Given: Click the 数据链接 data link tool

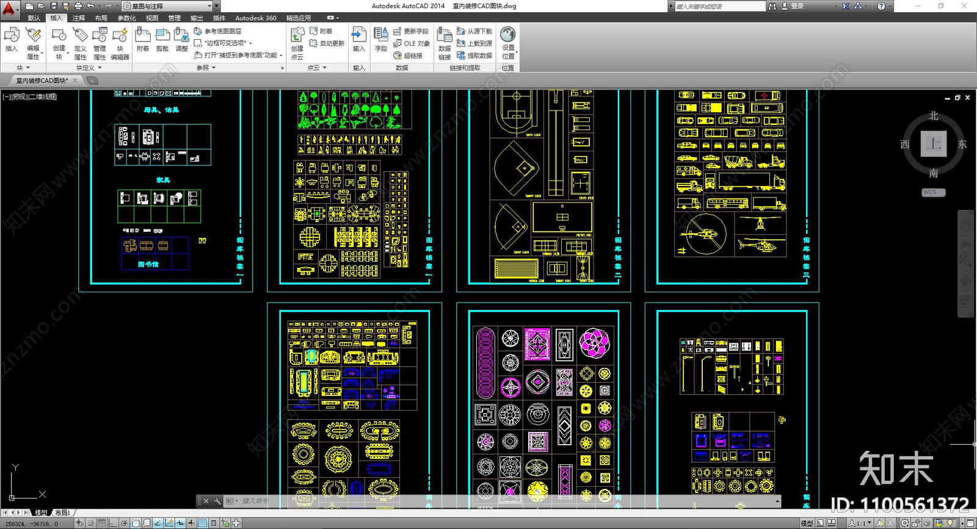Looking at the screenshot, I should [x=445, y=43].
